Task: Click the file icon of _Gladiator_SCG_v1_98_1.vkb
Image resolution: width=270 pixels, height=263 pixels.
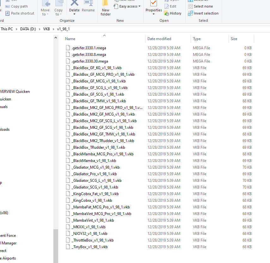Action: click(68, 187)
